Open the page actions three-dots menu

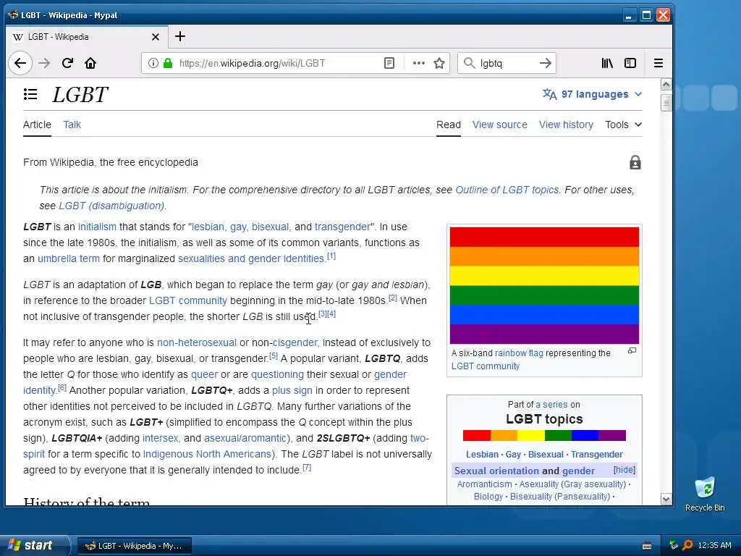(x=419, y=63)
